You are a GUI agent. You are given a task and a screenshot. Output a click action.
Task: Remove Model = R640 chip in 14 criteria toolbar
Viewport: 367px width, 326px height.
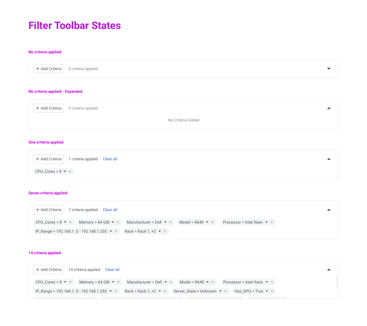click(x=213, y=282)
